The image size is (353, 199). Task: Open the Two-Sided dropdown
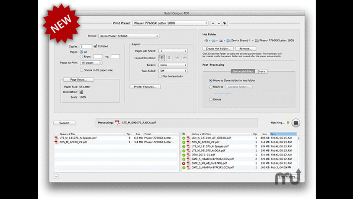click(x=173, y=71)
